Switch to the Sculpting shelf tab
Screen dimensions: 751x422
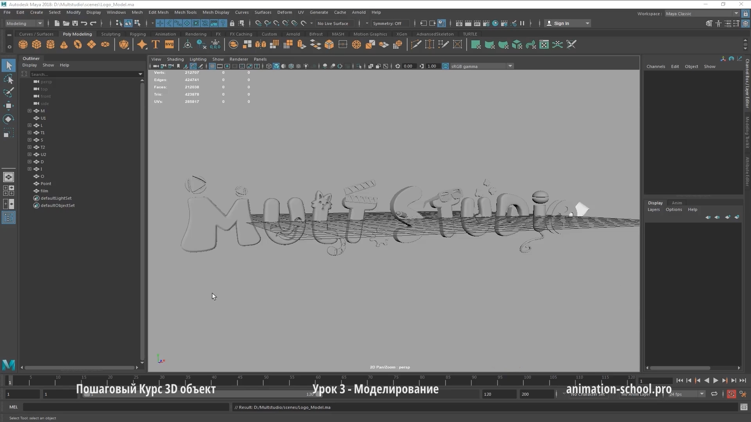click(111, 34)
